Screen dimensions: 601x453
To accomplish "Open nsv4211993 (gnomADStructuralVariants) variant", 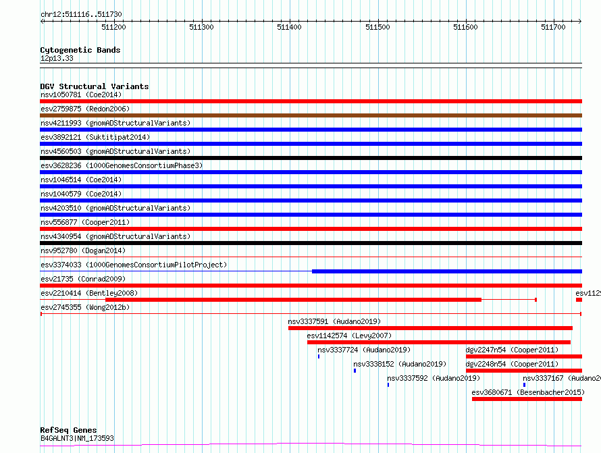I will pyautogui.click(x=115, y=123).
